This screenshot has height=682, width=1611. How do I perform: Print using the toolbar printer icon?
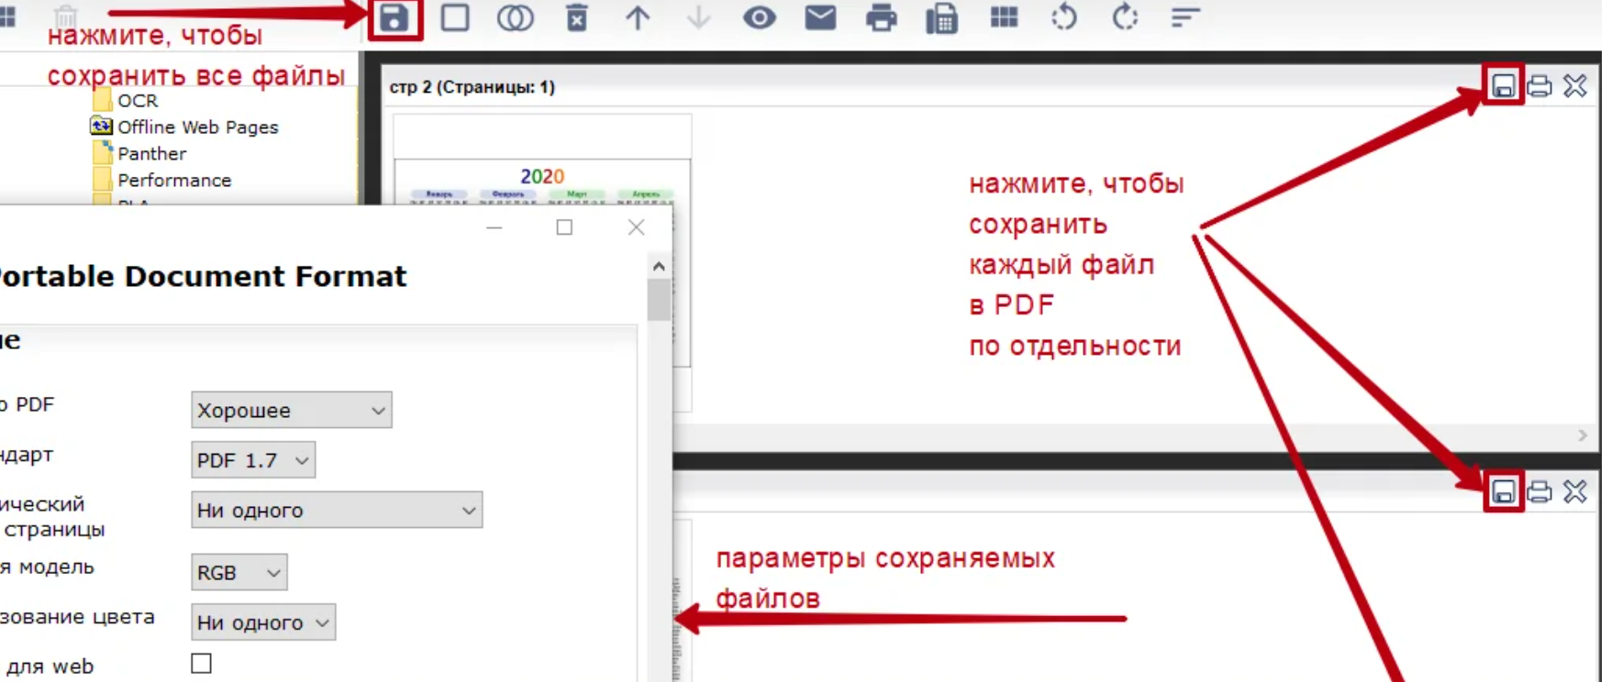(x=881, y=18)
